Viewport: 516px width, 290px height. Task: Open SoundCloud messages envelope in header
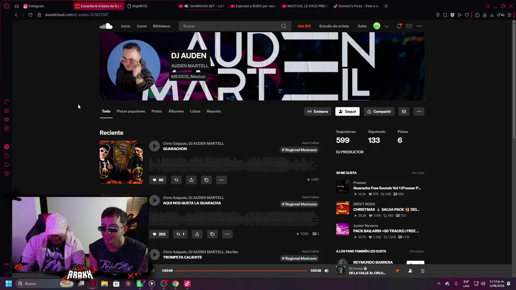[x=409, y=26]
